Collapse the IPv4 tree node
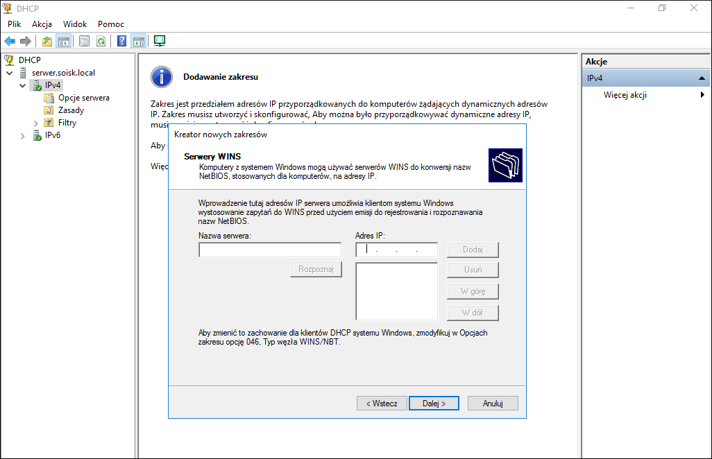712x459 pixels. pyautogui.click(x=23, y=85)
